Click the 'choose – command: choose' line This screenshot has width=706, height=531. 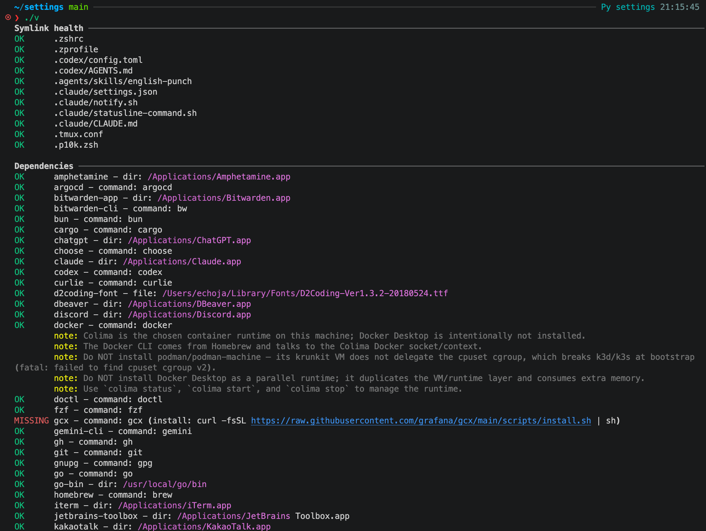113,251
